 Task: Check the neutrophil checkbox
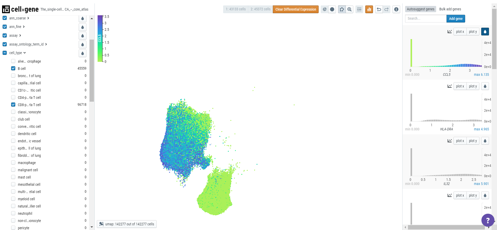[x=13, y=213]
